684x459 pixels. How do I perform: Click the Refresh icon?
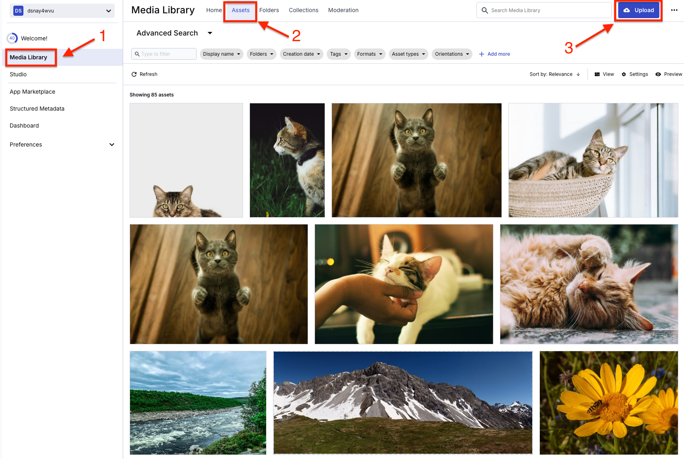(x=134, y=74)
